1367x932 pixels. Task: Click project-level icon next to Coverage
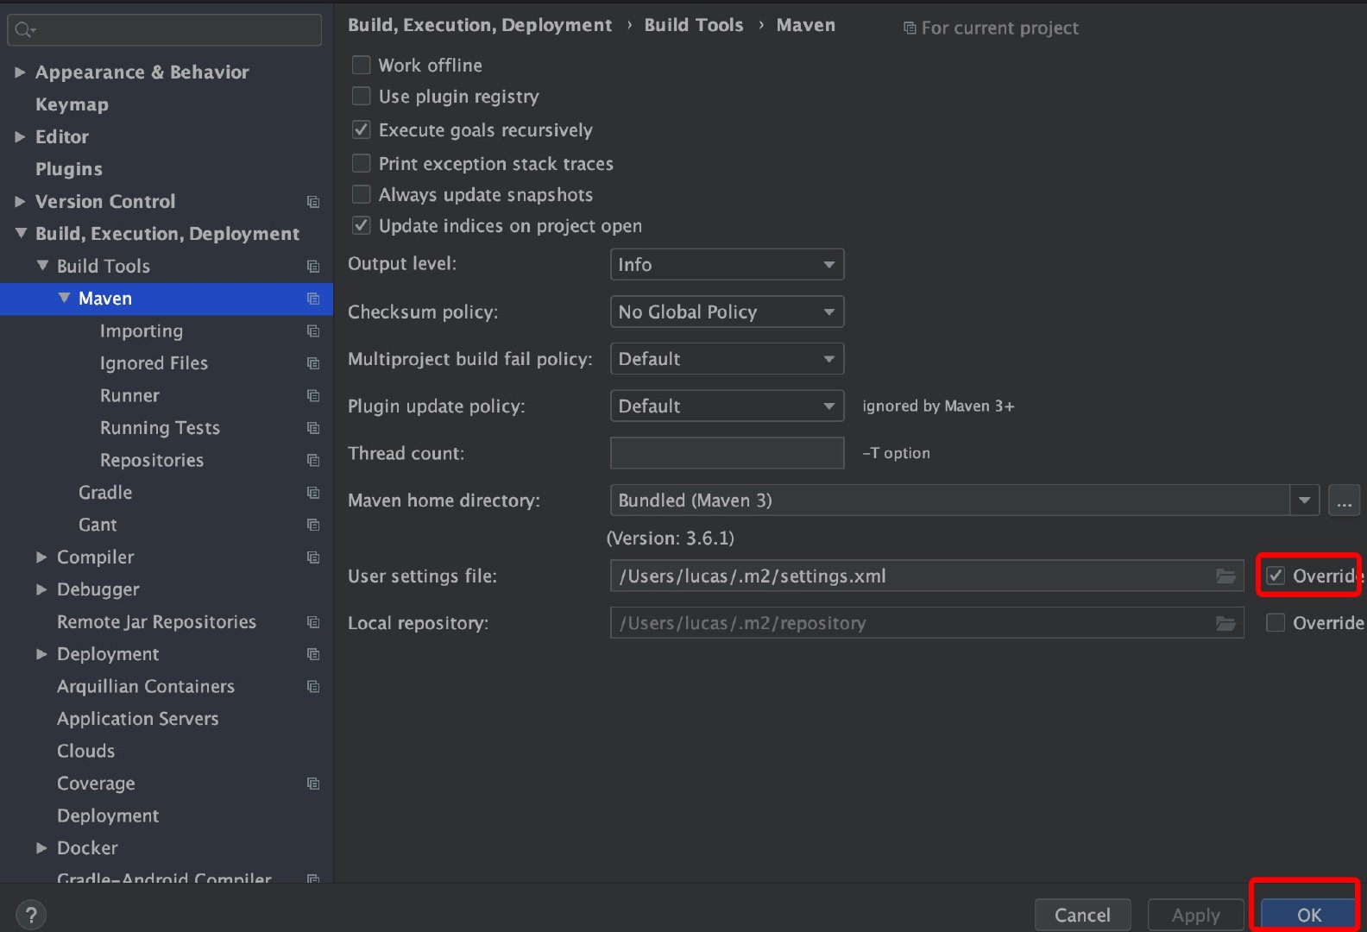313,784
